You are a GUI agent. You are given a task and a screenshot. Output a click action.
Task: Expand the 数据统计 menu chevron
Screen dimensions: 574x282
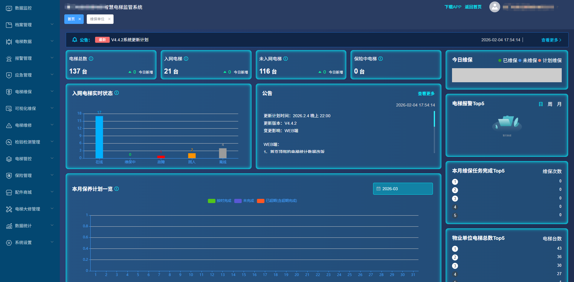[52, 225]
